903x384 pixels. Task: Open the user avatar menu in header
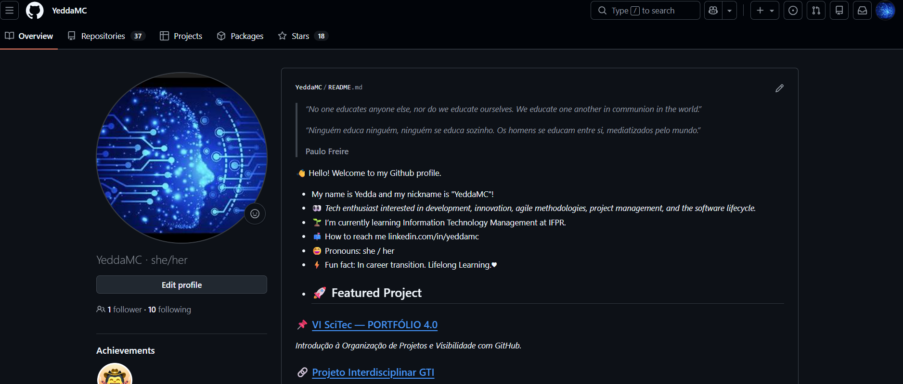point(885,11)
